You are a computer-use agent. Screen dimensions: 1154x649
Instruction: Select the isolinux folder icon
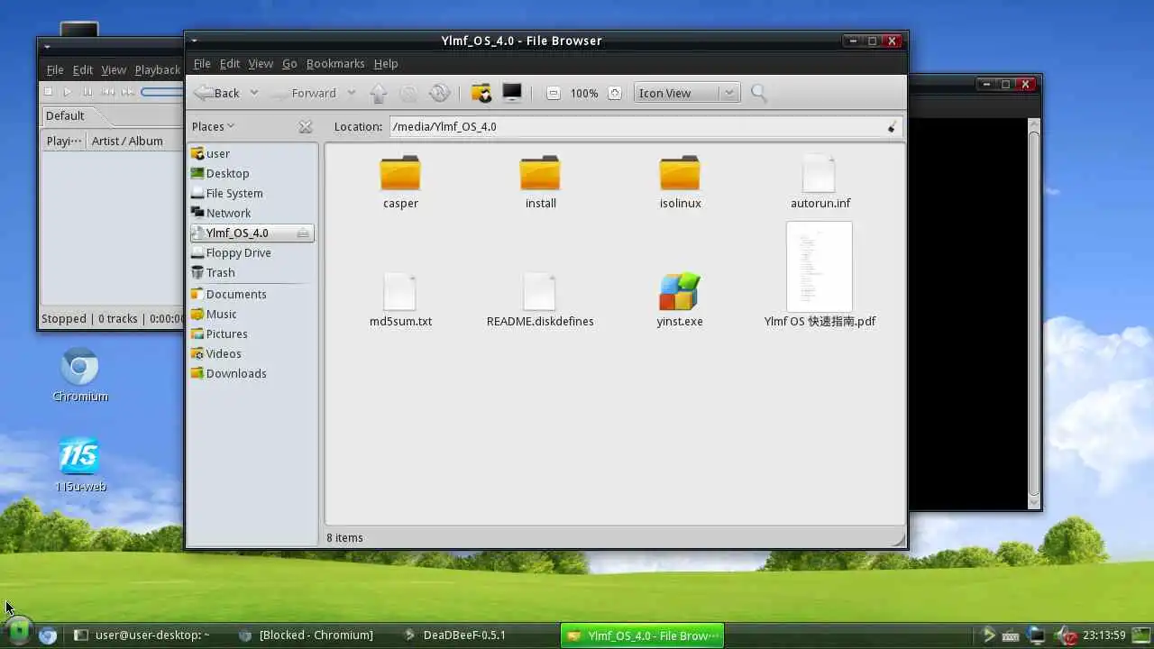(680, 173)
